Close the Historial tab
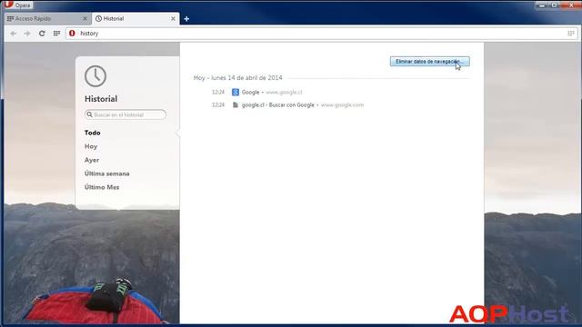Screen dimensions: 582x327 pyautogui.click(x=173, y=18)
